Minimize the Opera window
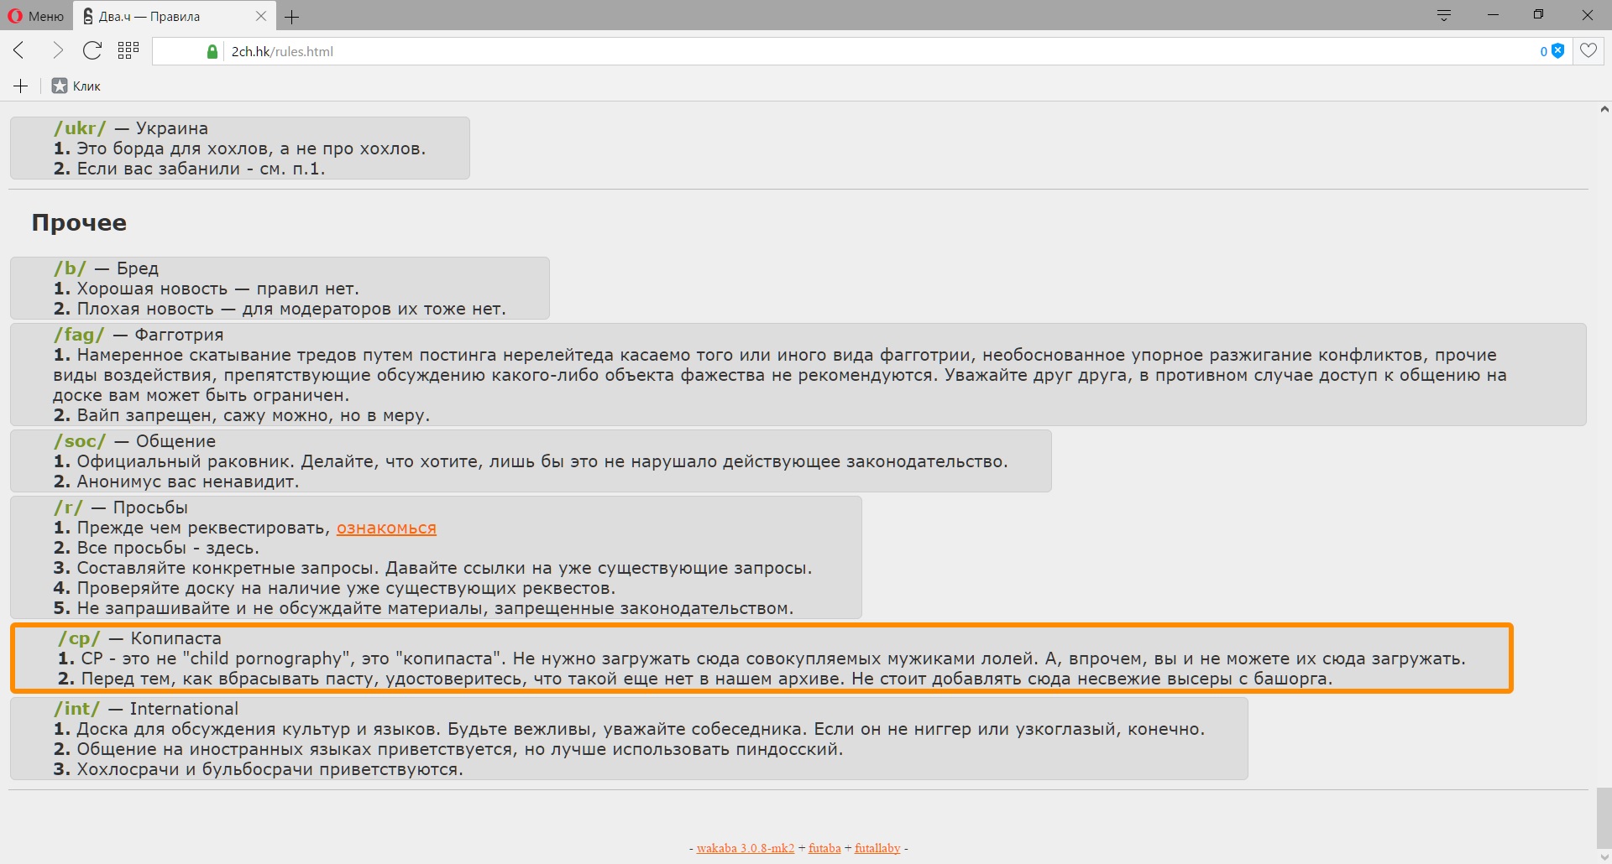This screenshot has width=1612, height=864. point(1493,15)
